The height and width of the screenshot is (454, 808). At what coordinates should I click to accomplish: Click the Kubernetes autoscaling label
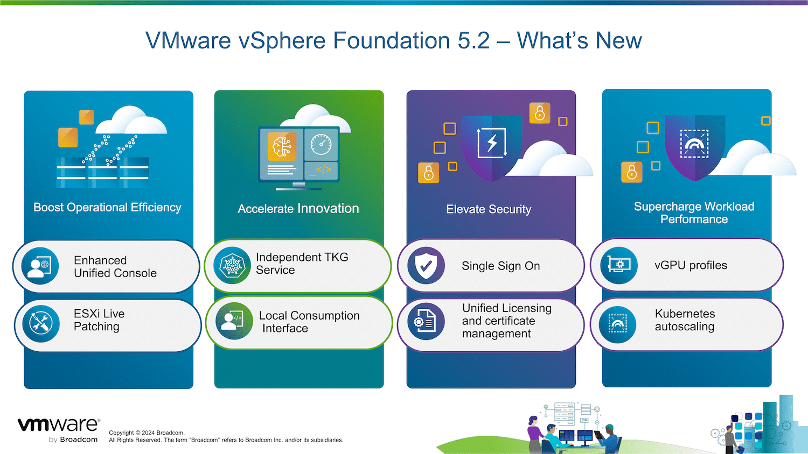[x=685, y=320]
